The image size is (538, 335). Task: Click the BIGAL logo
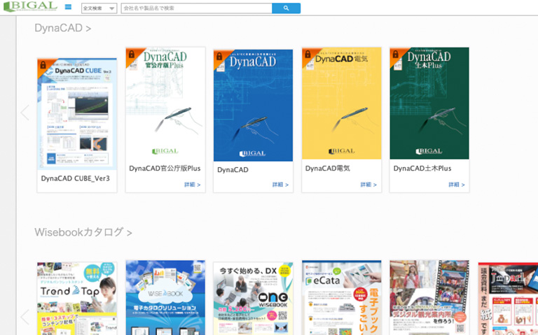point(30,6)
